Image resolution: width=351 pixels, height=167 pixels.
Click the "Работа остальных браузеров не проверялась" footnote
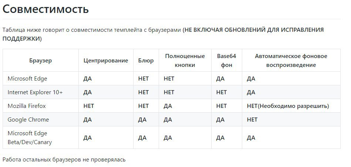coord(64,160)
